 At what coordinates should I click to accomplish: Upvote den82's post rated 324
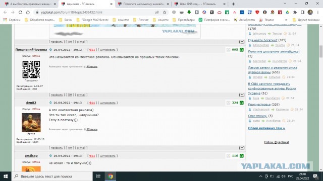242,103
